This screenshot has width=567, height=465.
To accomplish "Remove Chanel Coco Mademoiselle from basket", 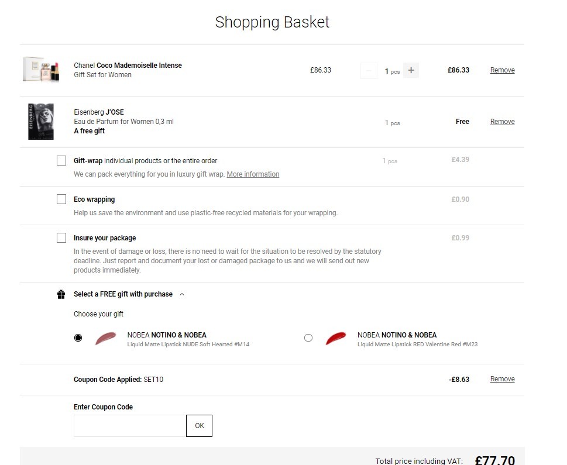I will coord(502,70).
